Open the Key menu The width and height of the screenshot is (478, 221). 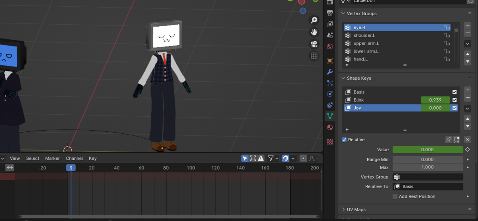coord(92,158)
